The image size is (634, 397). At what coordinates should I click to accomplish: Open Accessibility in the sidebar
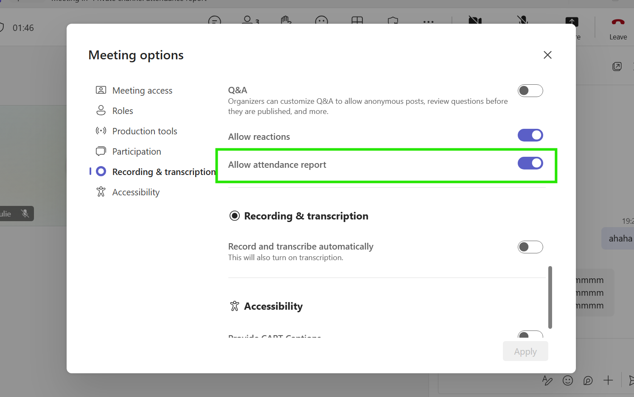128,192
